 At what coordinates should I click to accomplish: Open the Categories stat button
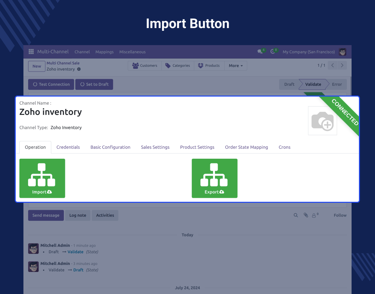tap(178, 65)
